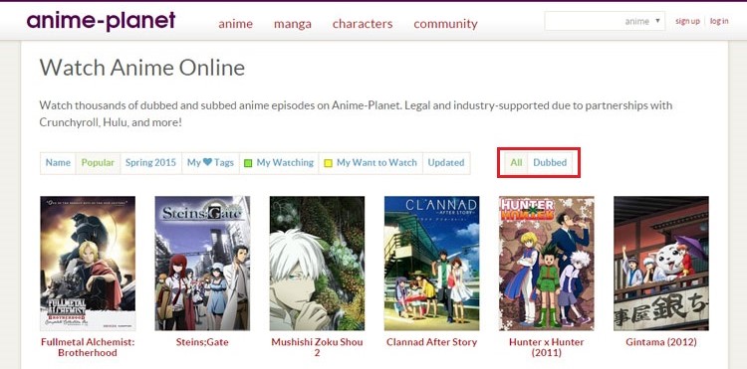747x369 pixels.
Task: Open the community menu
Action: (x=445, y=24)
